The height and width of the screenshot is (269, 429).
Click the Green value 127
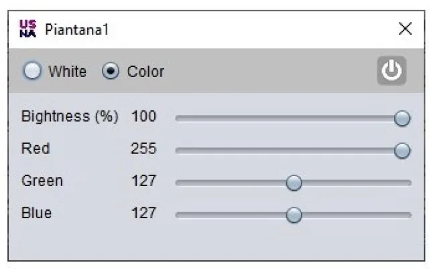click(143, 181)
